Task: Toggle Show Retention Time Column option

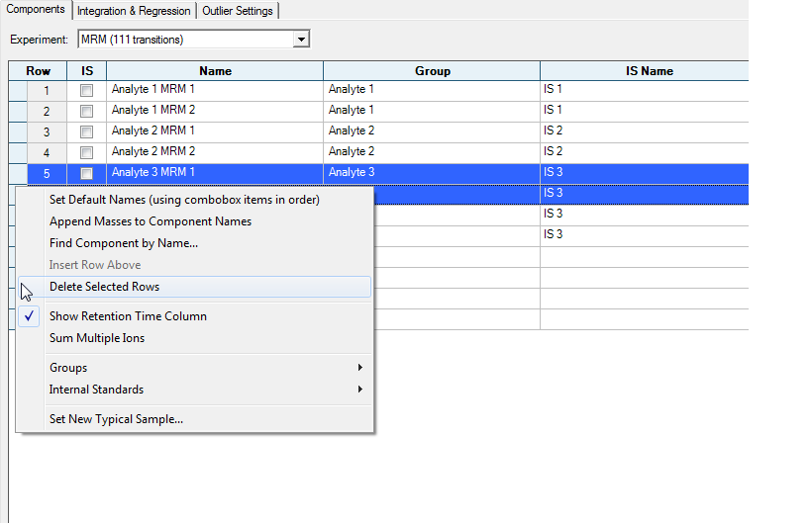Action: 128,316
